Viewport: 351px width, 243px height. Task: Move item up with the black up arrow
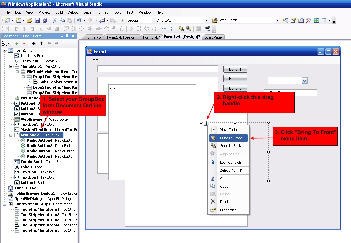point(41,43)
